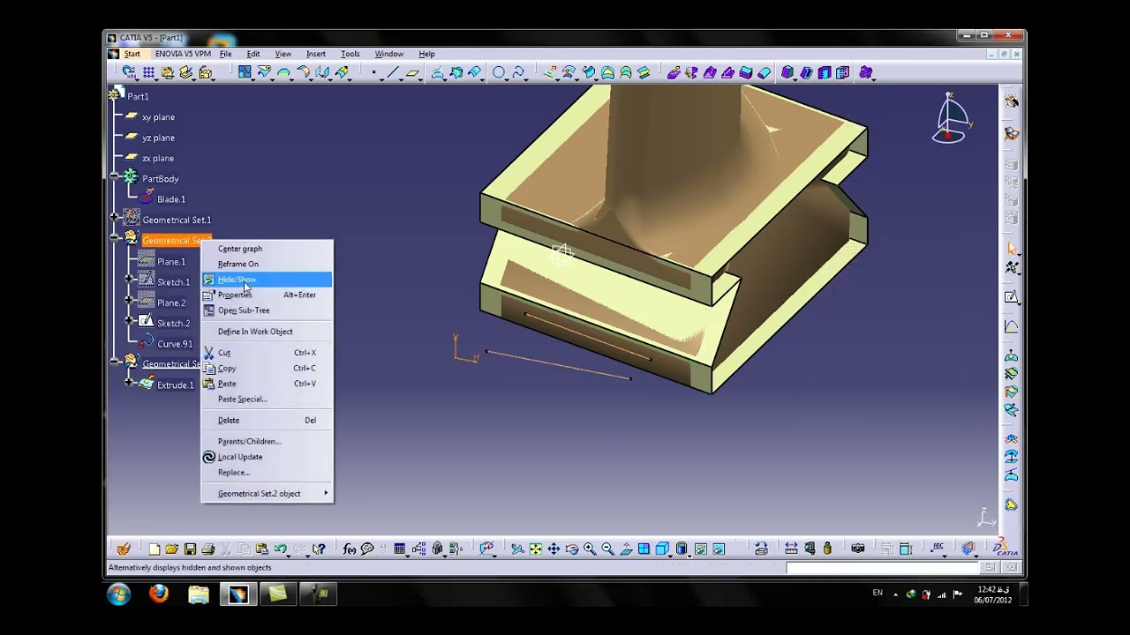The height and width of the screenshot is (635, 1130).
Task: Click the What's This help cursor icon
Action: [319, 549]
